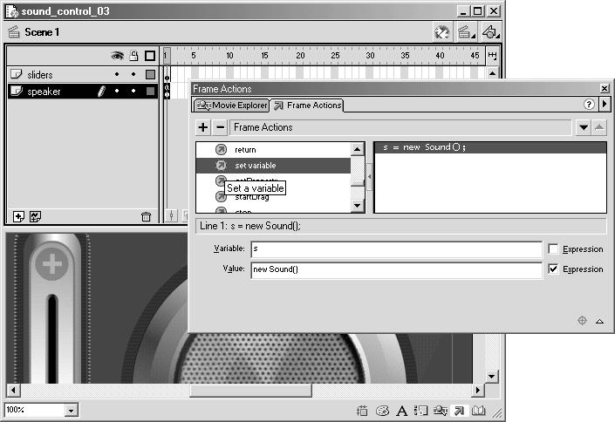This screenshot has width=615, height=422.
Task: Open the Edit Scene dropdown
Action: [x=467, y=32]
